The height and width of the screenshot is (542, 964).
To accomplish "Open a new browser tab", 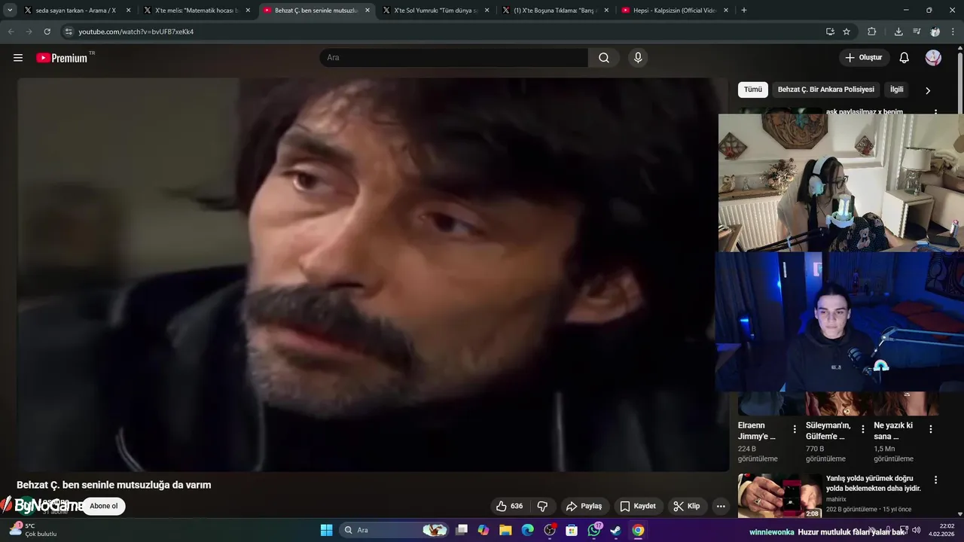I will (744, 11).
